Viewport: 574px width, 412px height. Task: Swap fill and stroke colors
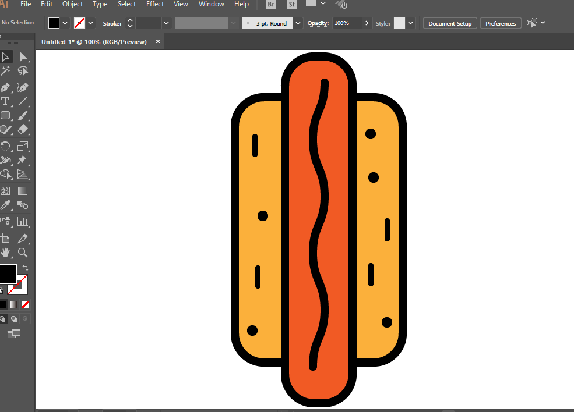(x=26, y=268)
